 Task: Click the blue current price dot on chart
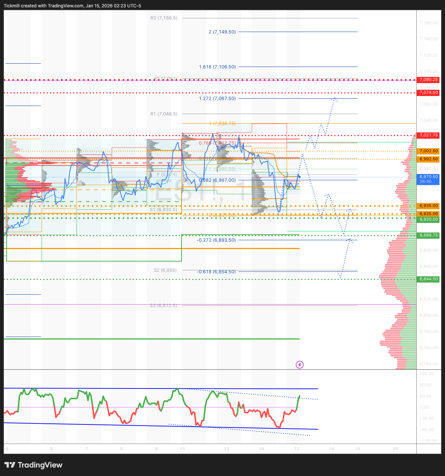click(x=299, y=177)
